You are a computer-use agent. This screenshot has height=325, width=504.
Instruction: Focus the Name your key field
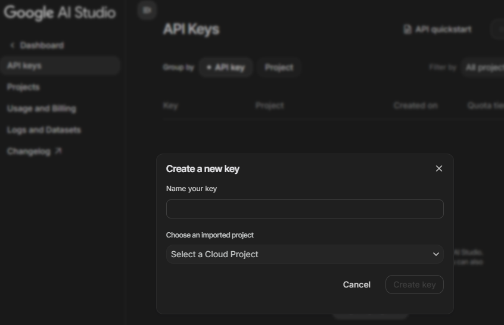click(304, 209)
